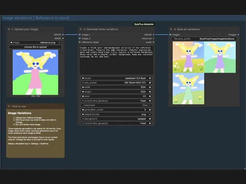The width and height of the screenshot is (246, 184).
Task: Select next image with right arrow after reference.png
Action: click(60, 42)
